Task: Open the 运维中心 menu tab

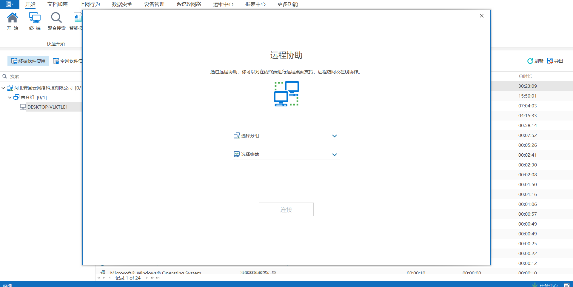Action: [x=223, y=4]
